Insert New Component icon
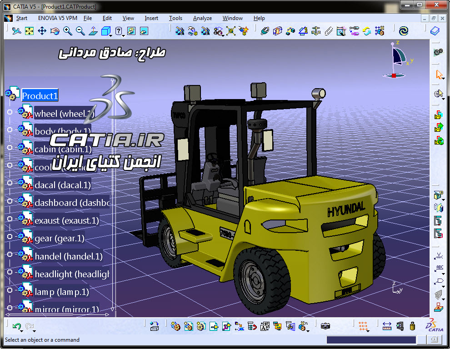This screenshot has height=349, width=450. pos(175,326)
